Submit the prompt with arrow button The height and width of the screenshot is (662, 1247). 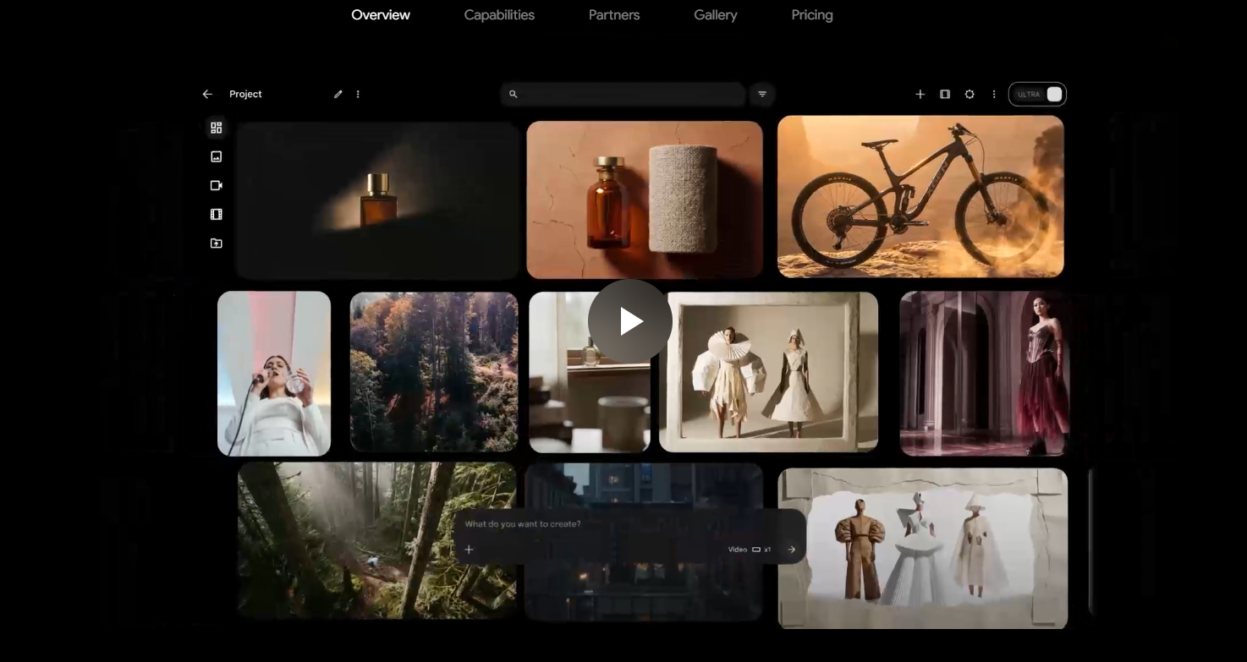click(x=792, y=550)
